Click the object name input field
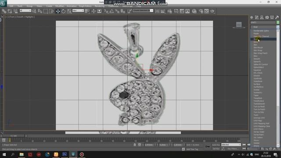Image resolution: width=281 pixels, height=158 pixels. (263, 22)
